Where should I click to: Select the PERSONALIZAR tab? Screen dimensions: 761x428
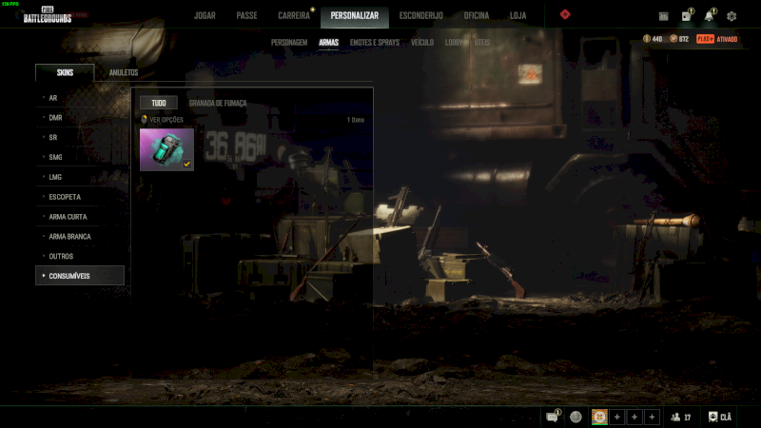pos(354,15)
